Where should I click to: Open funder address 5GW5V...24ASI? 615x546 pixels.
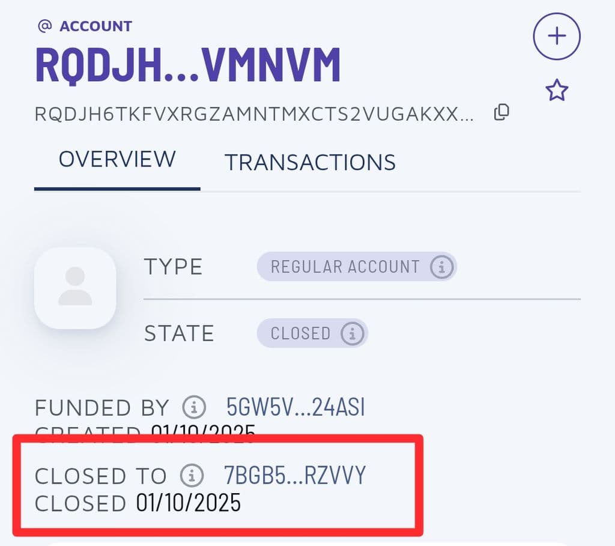(295, 407)
